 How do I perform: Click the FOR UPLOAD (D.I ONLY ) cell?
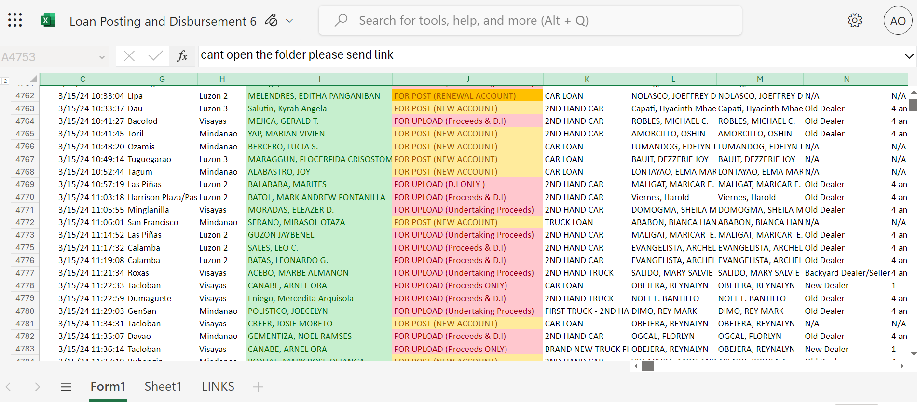(468, 184)
